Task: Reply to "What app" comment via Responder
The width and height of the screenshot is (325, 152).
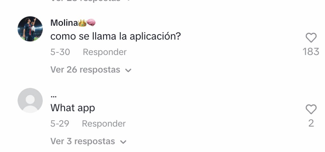Action: pyautogui.click(x=104, y=123)
